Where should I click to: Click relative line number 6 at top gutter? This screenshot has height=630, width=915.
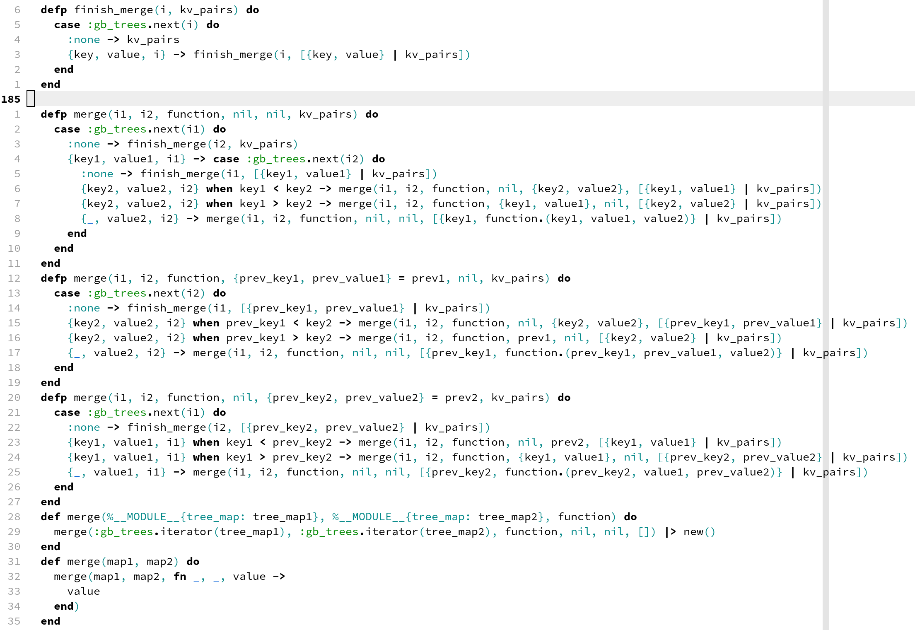pos(17,10)
